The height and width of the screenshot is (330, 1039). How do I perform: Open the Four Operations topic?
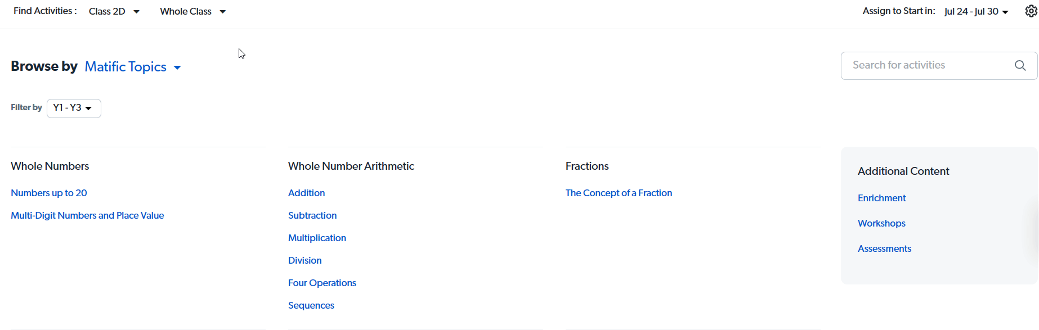(322, 283)
